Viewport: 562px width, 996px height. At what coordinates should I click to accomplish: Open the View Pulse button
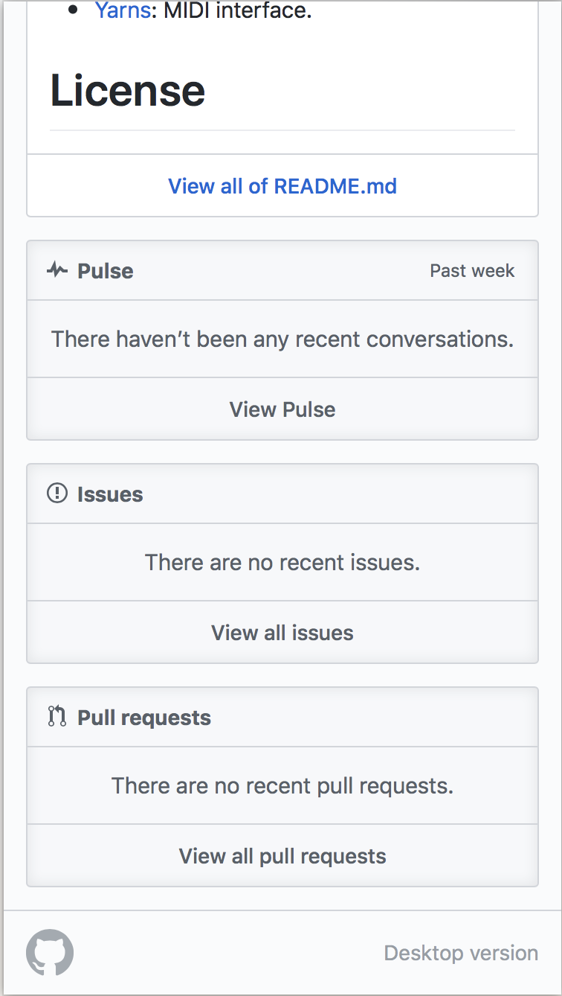point(282,409)
